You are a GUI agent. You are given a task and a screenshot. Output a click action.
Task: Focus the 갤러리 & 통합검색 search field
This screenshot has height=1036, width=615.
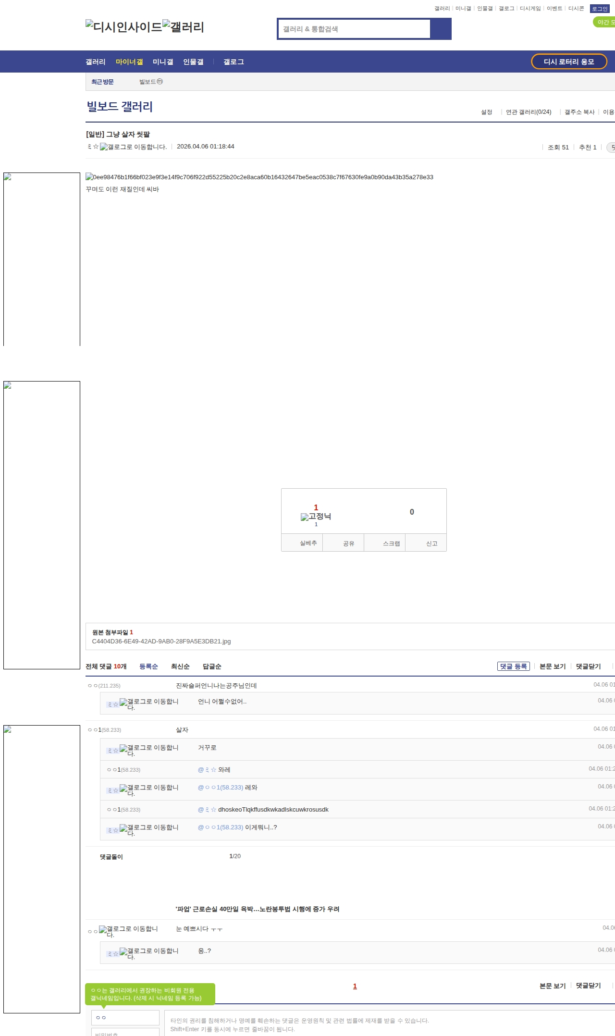[x=354, y=29]
